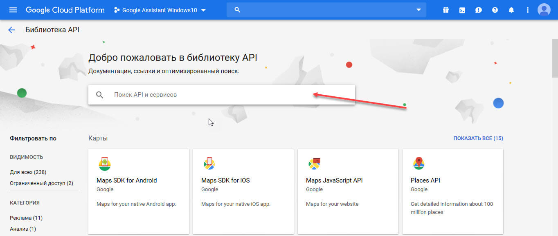558x236 pixels.
Task: Go back with the left arrow
Action: point(11,30)
